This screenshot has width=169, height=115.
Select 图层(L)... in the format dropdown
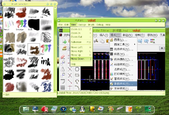click(123, 40)
